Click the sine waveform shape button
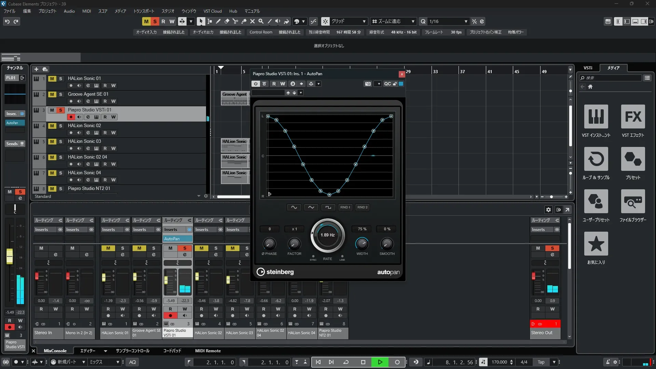Viewport: 656px width, 369px height. pos(294,207)
